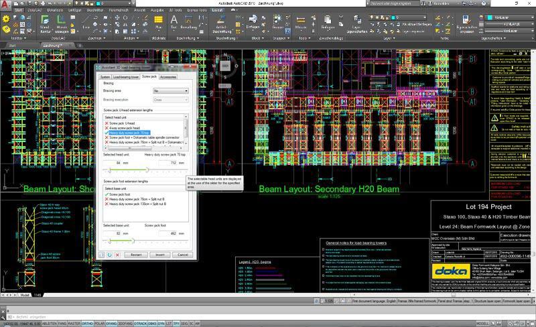This screenshot has width=536, height=327.
Task: Click the Insert button
Action: 160,255
